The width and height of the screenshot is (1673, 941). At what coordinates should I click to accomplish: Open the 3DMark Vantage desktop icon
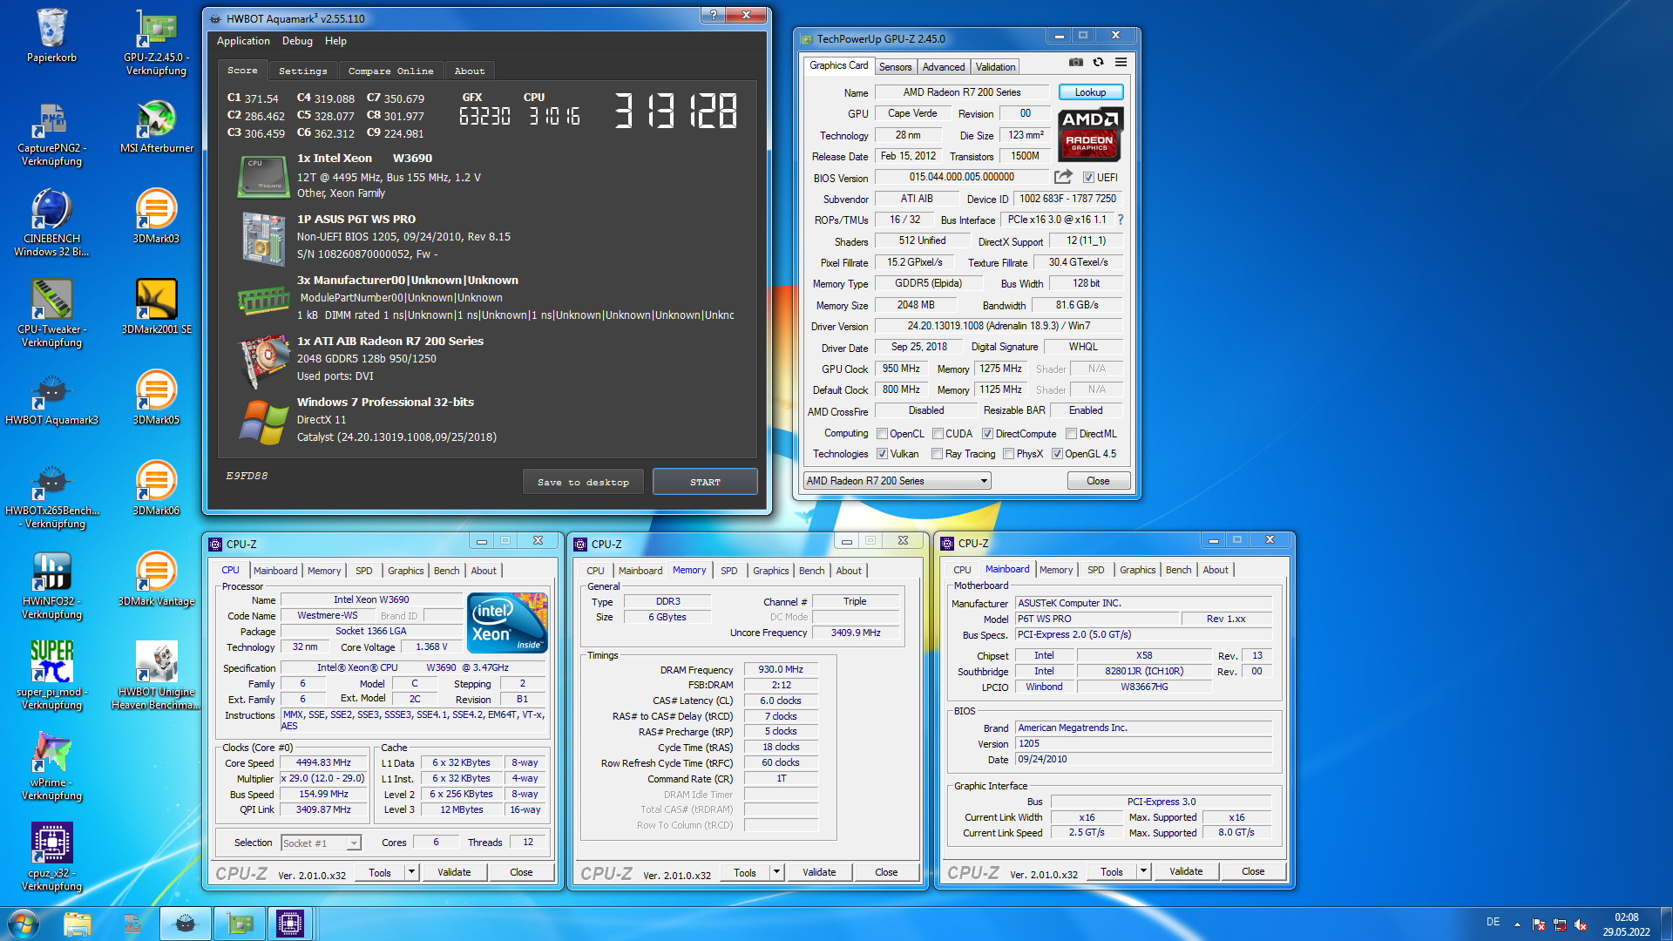point(156,579)
